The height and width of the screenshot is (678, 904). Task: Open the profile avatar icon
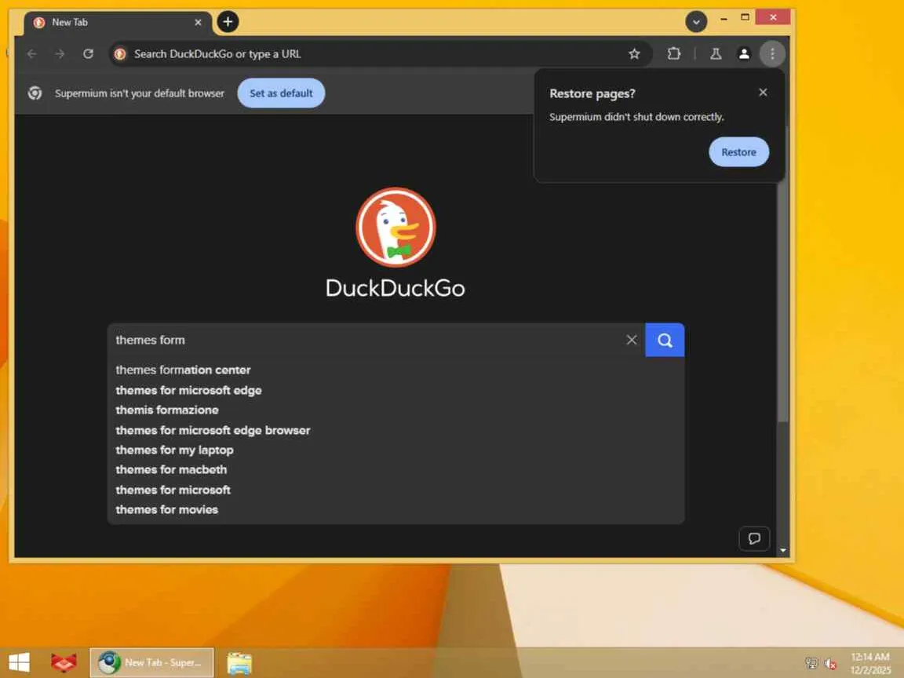(x=744, y=53)
